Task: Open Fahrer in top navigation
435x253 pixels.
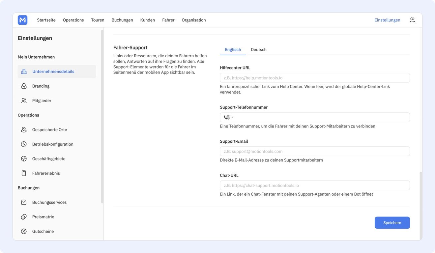Action: click(168, 20)
